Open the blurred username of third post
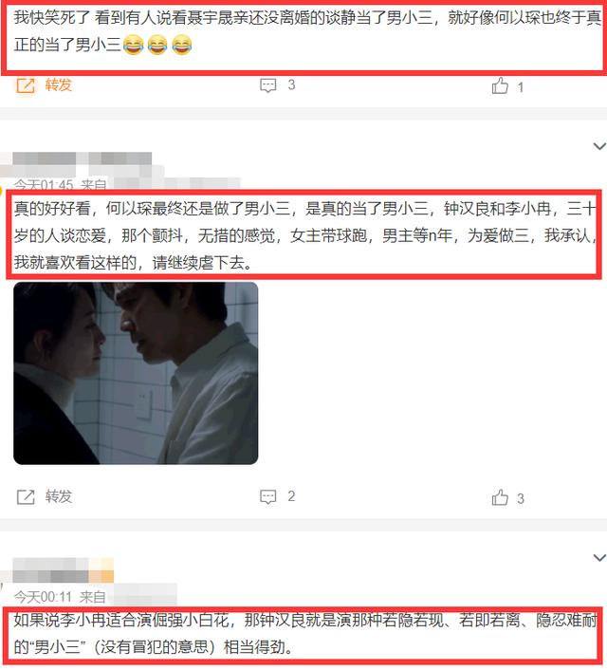 click(63, 570)
